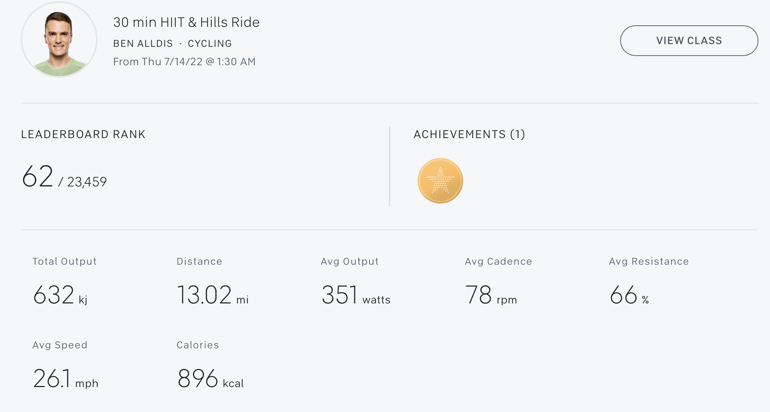Select the Leaderboard Rank heading
Screen dimensions: 770x412
coord(83,134)
